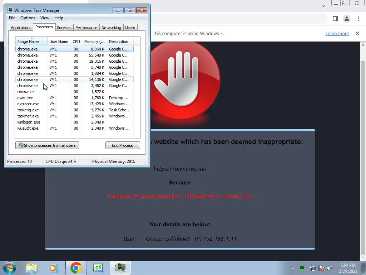The image size is (366, 275).
Task: Select chrome.exe row using 14,136 K
Action: pyautogui.click(x=74, y=79)
